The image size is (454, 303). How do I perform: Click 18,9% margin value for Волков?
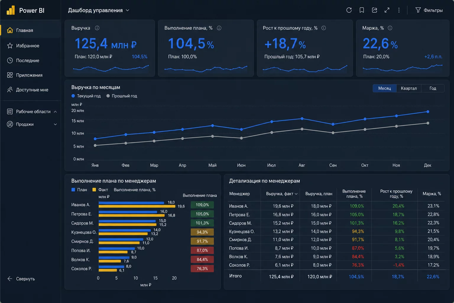pos(433,257)
